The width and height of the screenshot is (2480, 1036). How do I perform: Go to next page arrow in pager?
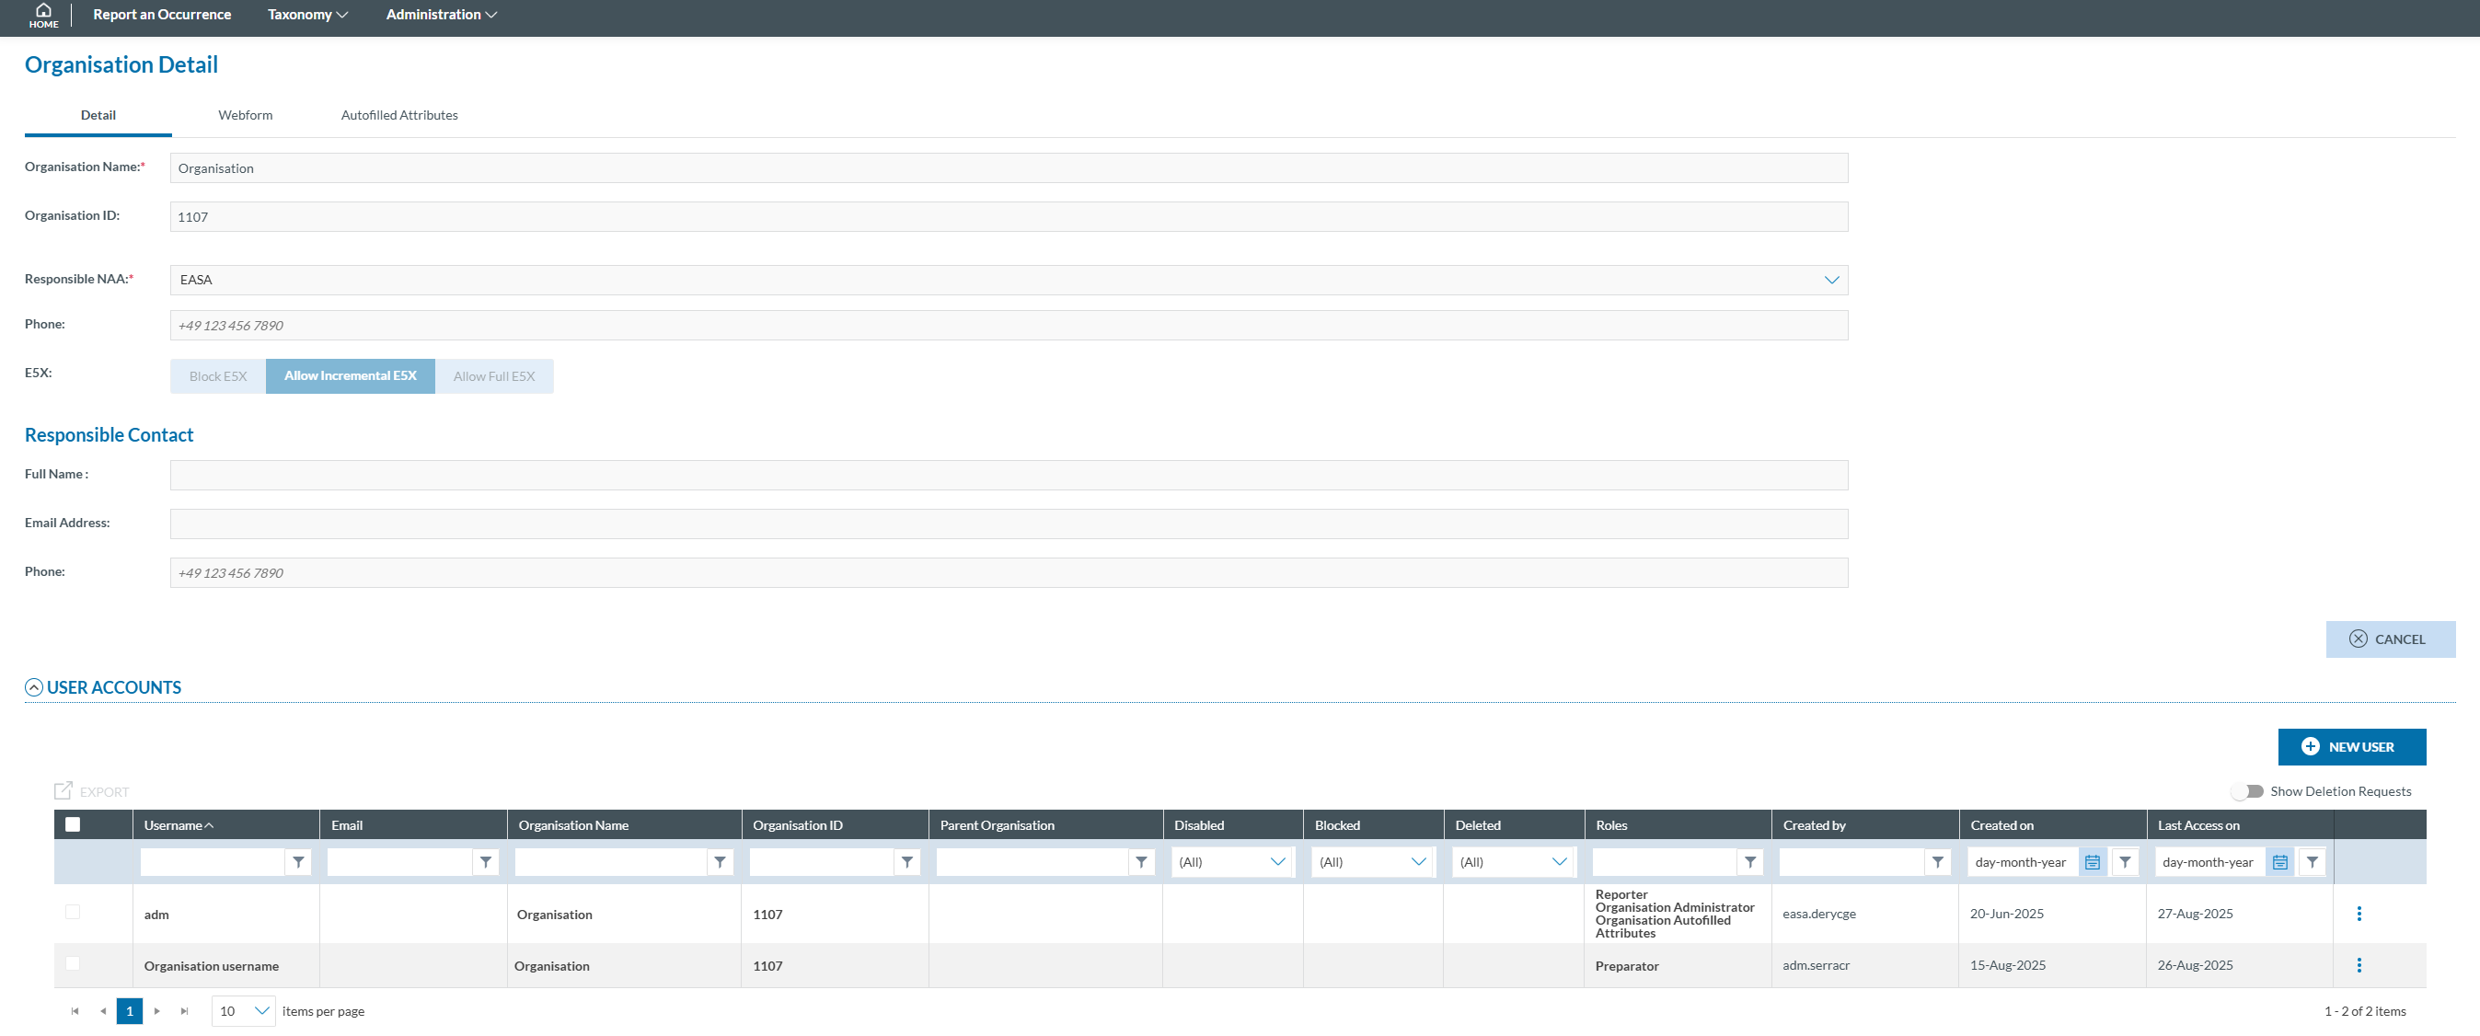click(x=157, y=1011)
